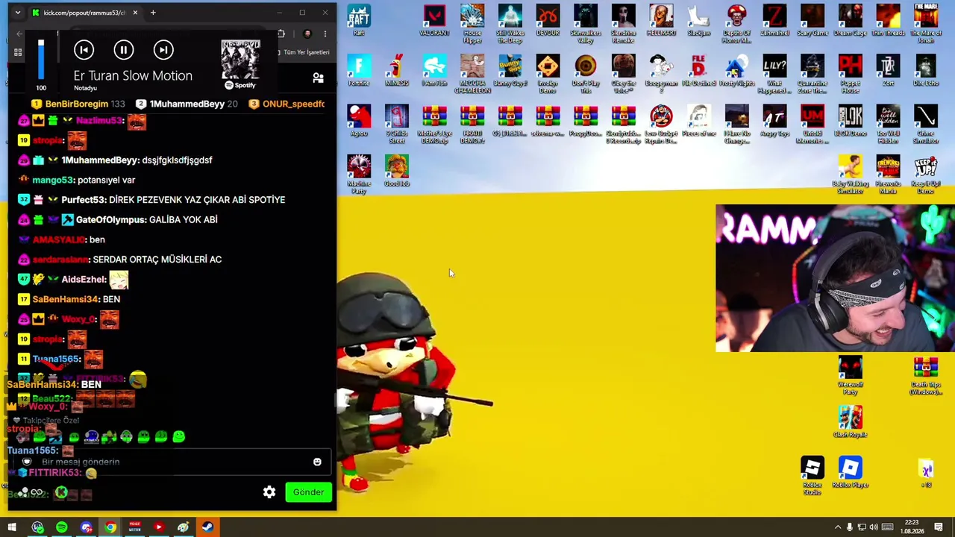Open the taskbar volume control
This screenshot has height=537, width=955.
(x=874, y=527)
